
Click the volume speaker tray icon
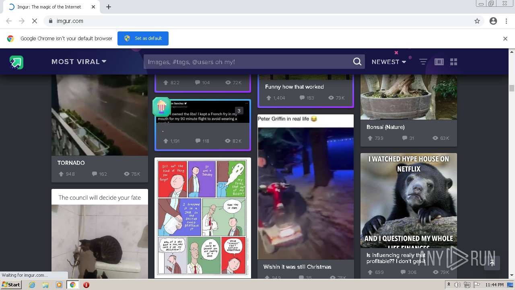pos(457,285)
